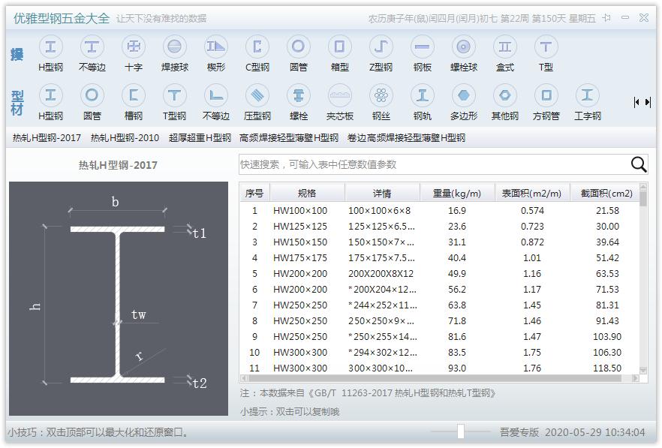The height and width of the screenshot is (448, 662).
Task: Choose the 钢丝 icon
Action: [x=381, y=95]
